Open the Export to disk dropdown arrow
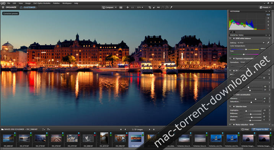The image size is (274, 150). (271, 130)
